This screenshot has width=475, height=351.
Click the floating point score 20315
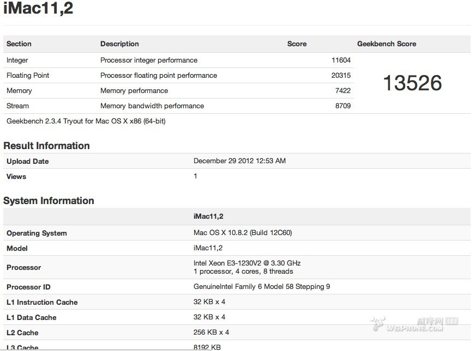point(341,75)
